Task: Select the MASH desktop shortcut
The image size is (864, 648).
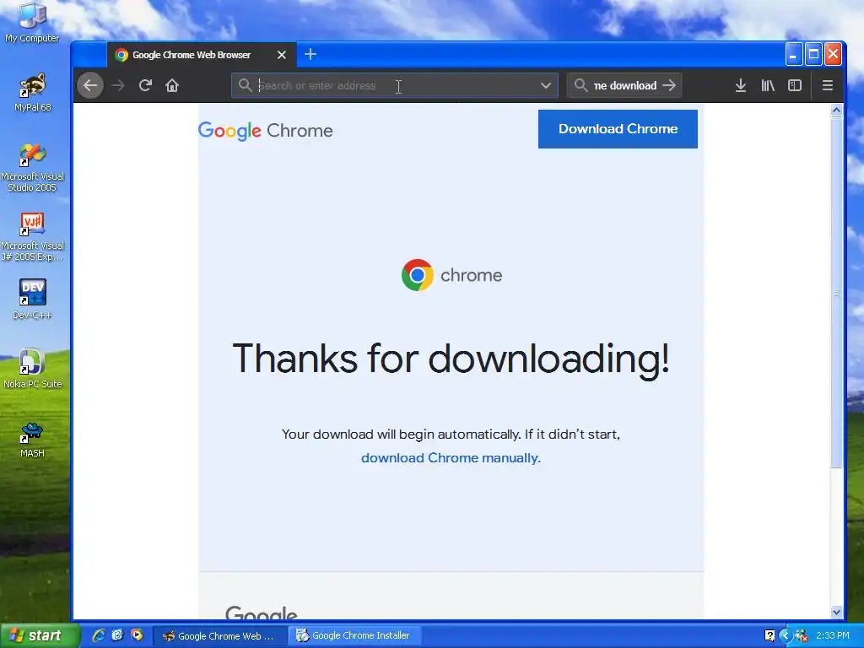Action: click(32, 439)
